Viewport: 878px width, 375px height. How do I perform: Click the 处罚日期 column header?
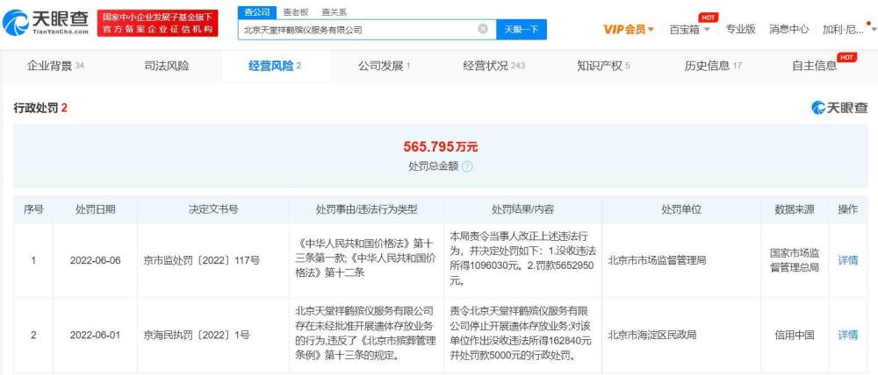[x=95, y=209]
